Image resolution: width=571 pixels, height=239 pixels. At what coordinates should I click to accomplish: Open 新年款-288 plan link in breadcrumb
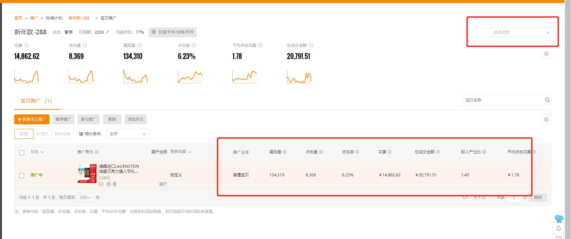(x=79, y=18)
